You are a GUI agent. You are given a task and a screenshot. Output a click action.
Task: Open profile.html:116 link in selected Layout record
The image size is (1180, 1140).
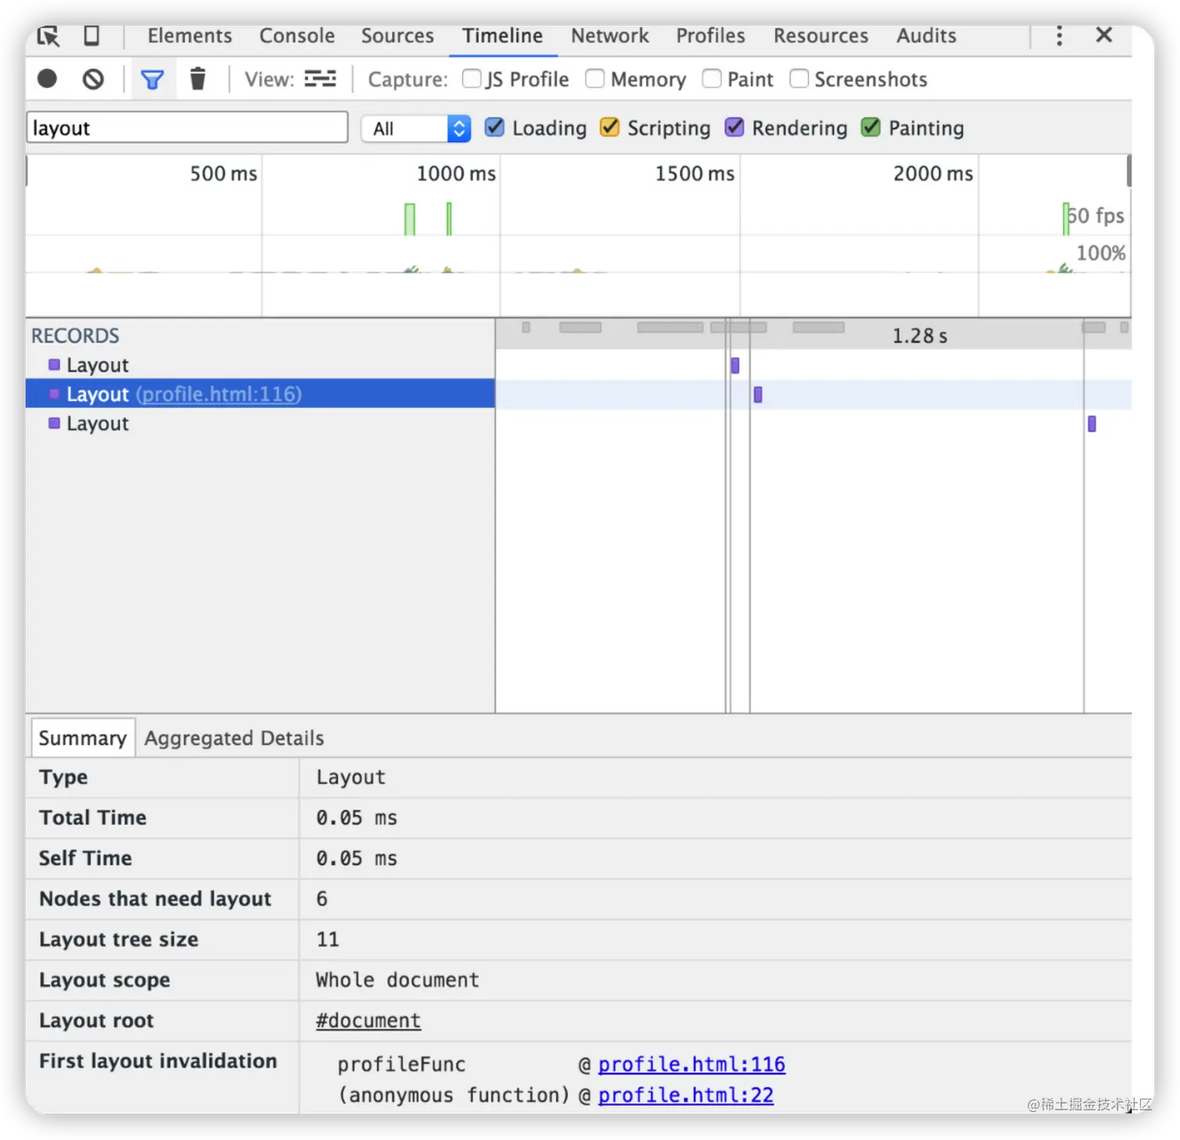coord(219,394)
